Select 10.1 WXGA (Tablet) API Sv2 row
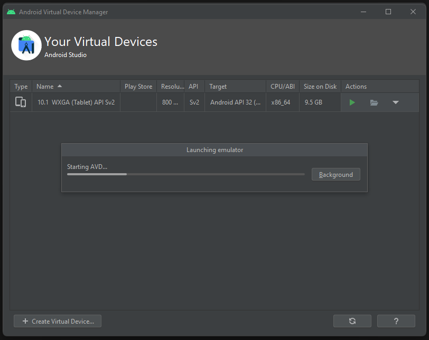The width and height of the screenshot is (429, 340). [215, 102]
